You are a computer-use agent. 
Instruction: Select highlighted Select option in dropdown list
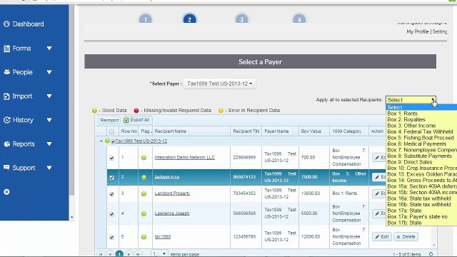click(x=421, y=107)
